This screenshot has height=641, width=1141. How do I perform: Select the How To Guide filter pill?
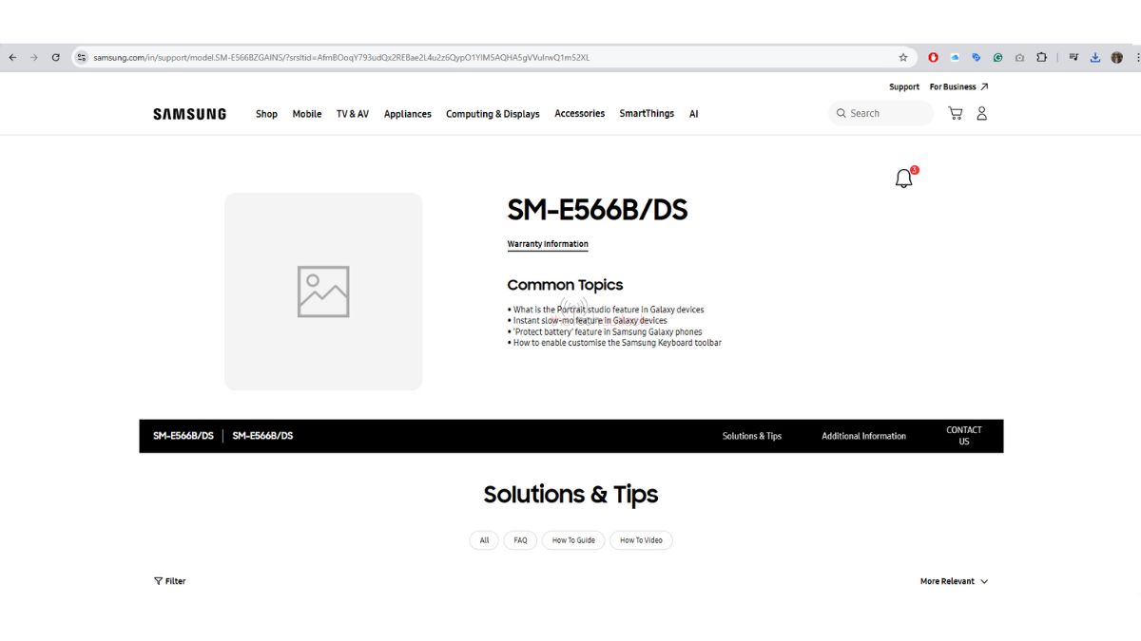tap(573, 540)
